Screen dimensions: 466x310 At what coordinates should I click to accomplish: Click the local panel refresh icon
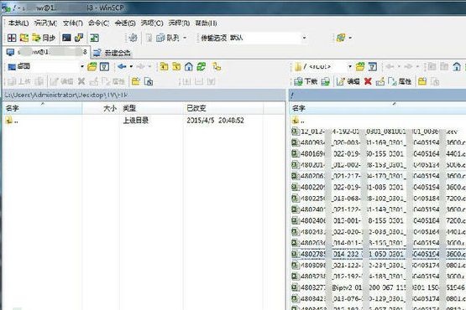pyautogui.click(x=202, y=67)
